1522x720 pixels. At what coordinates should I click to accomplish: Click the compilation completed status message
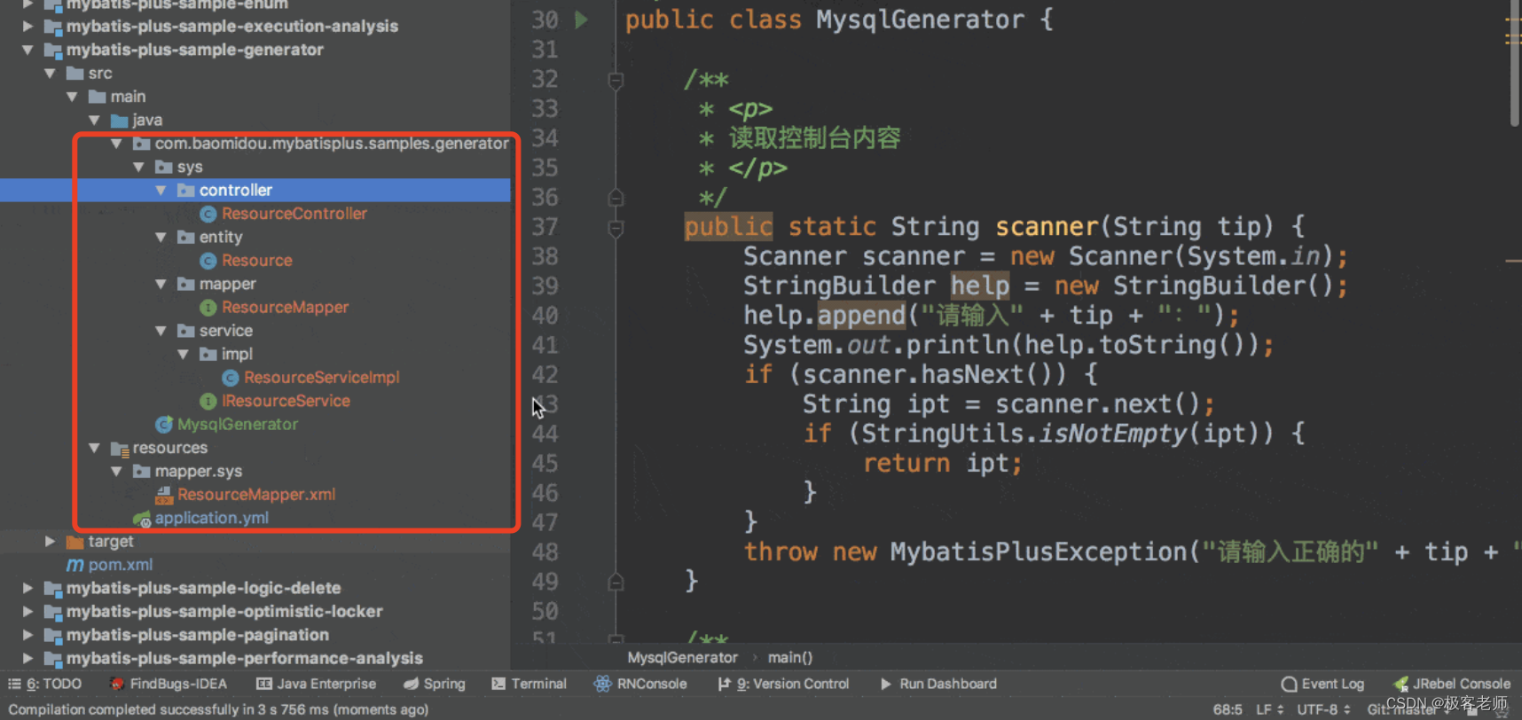click(218, 709)
